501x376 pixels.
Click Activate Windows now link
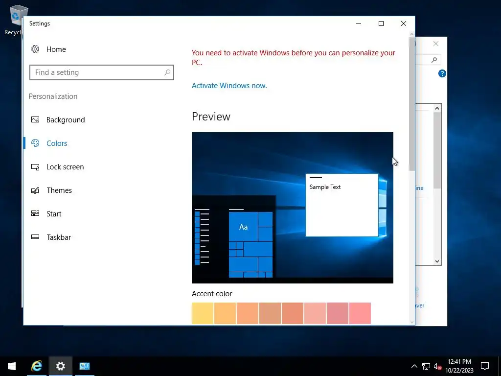point(229,86)
